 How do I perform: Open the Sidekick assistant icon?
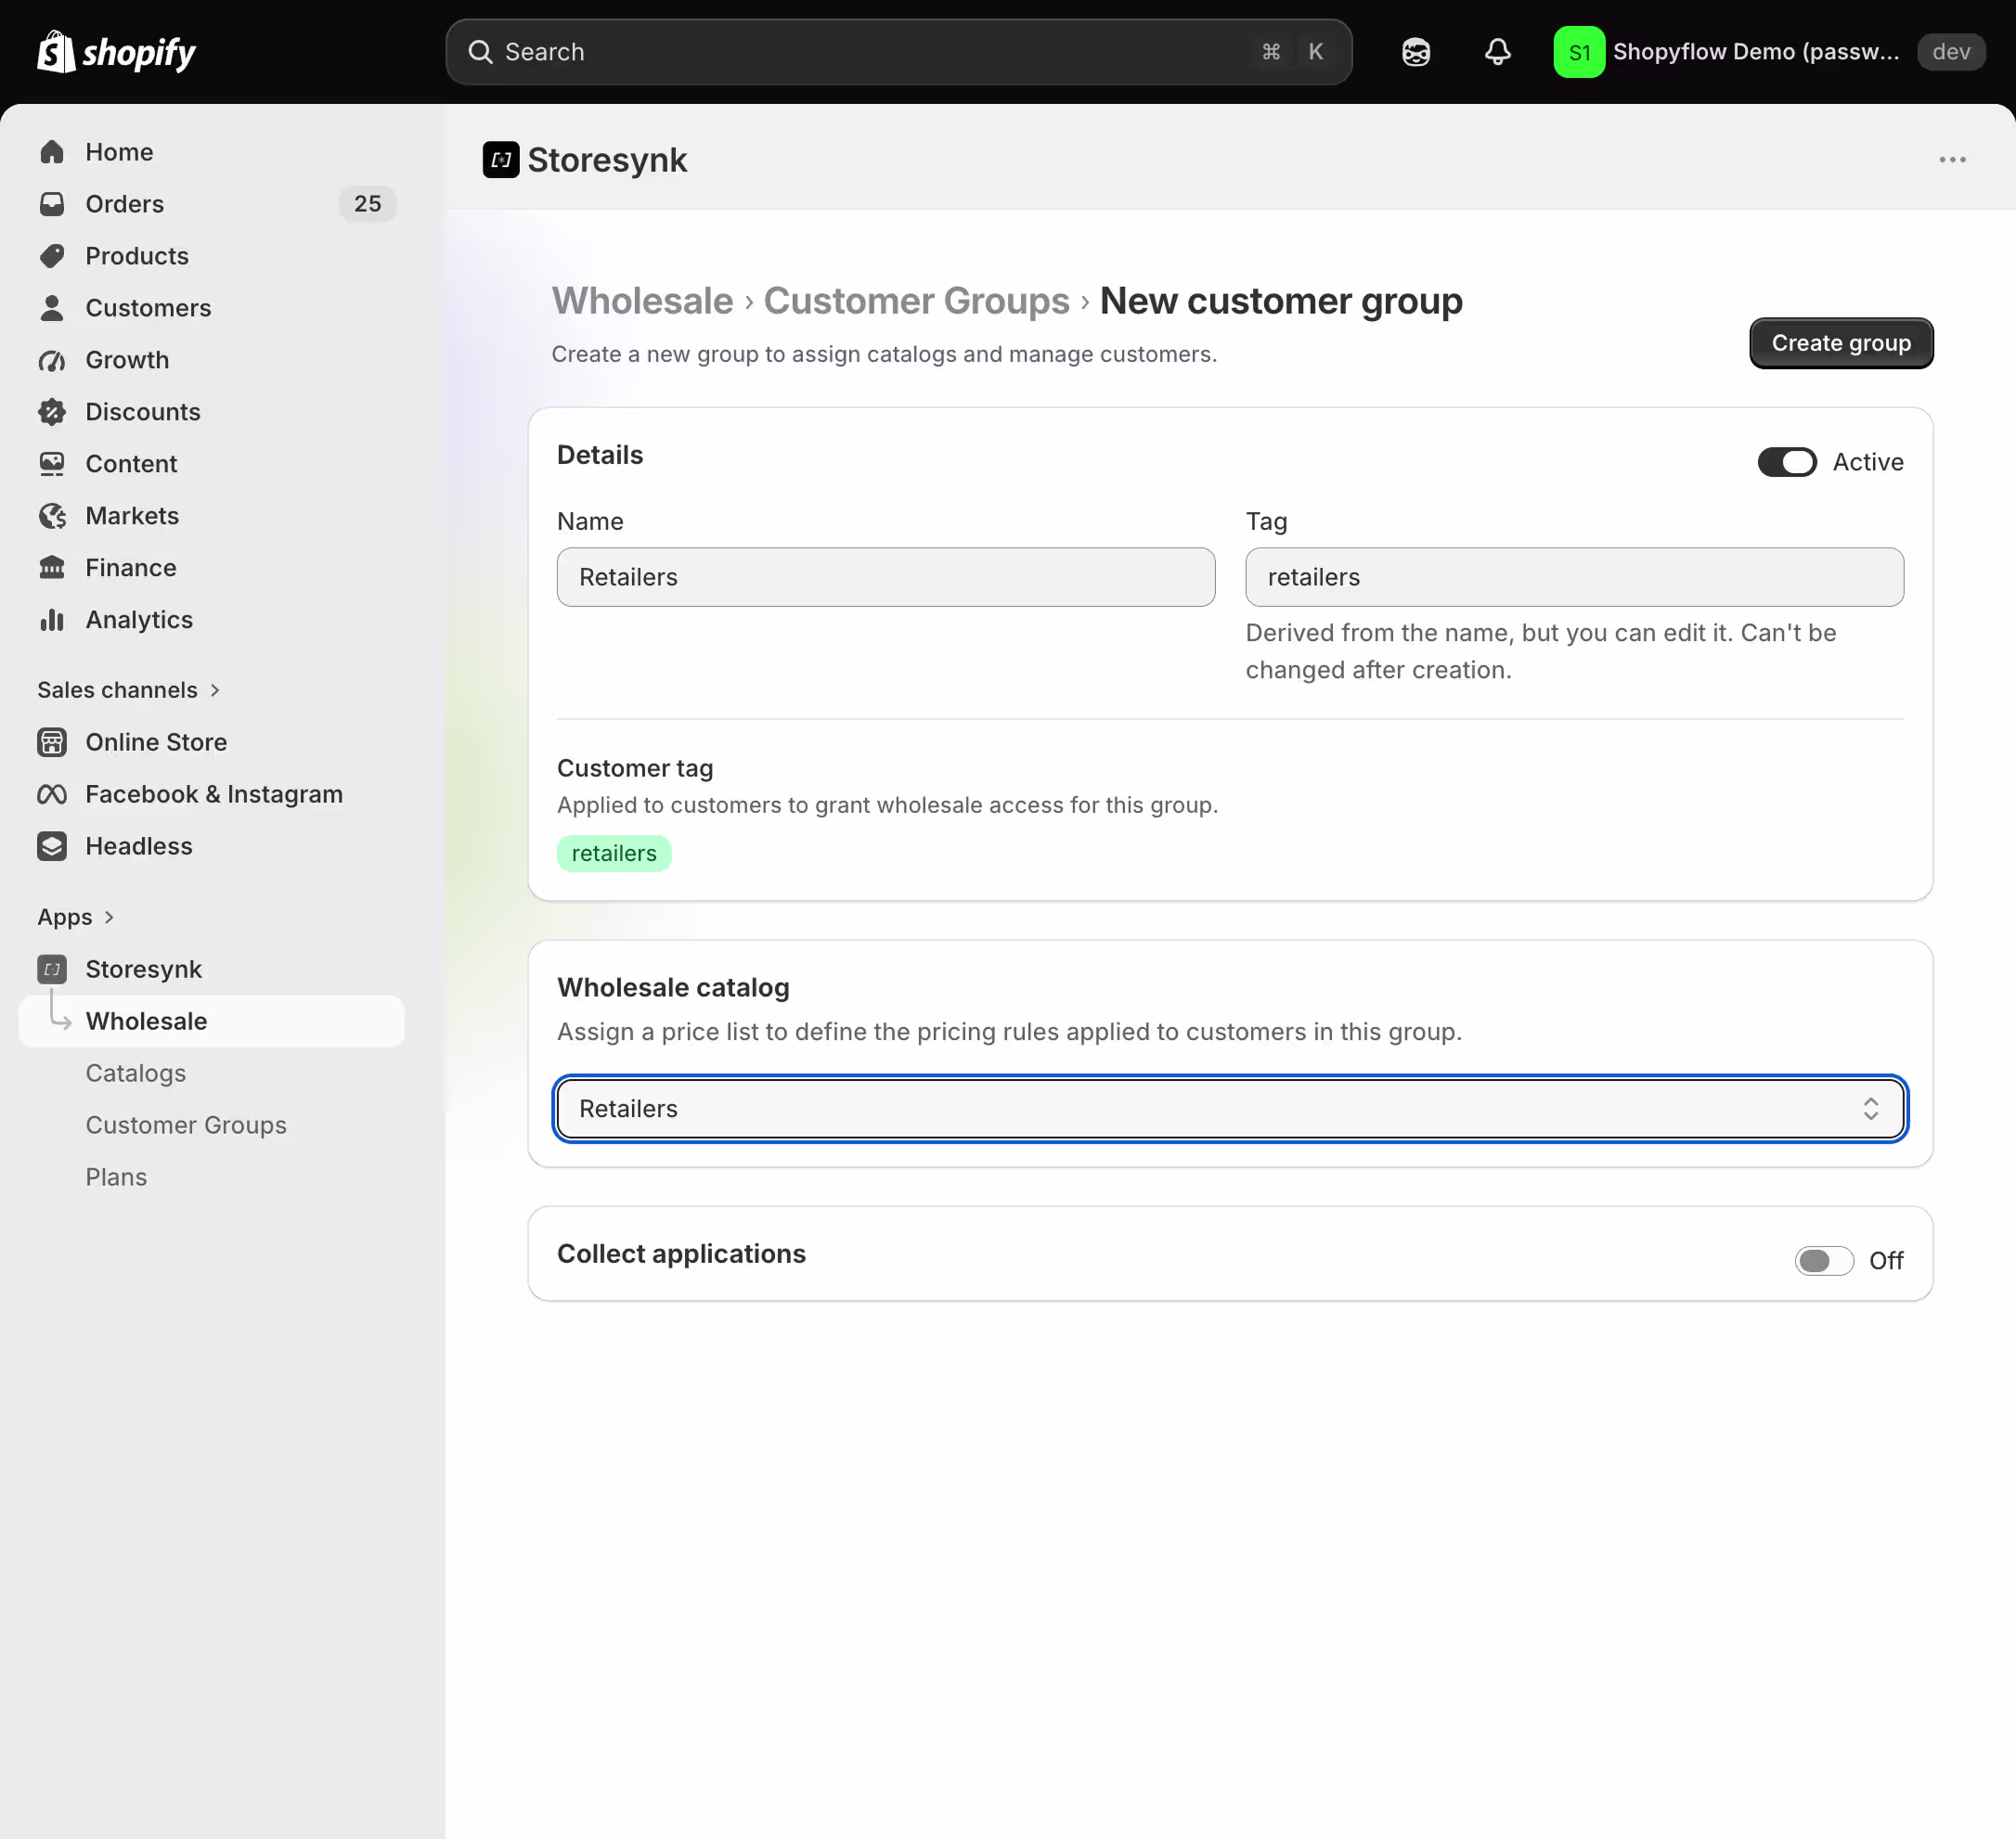1416,52
